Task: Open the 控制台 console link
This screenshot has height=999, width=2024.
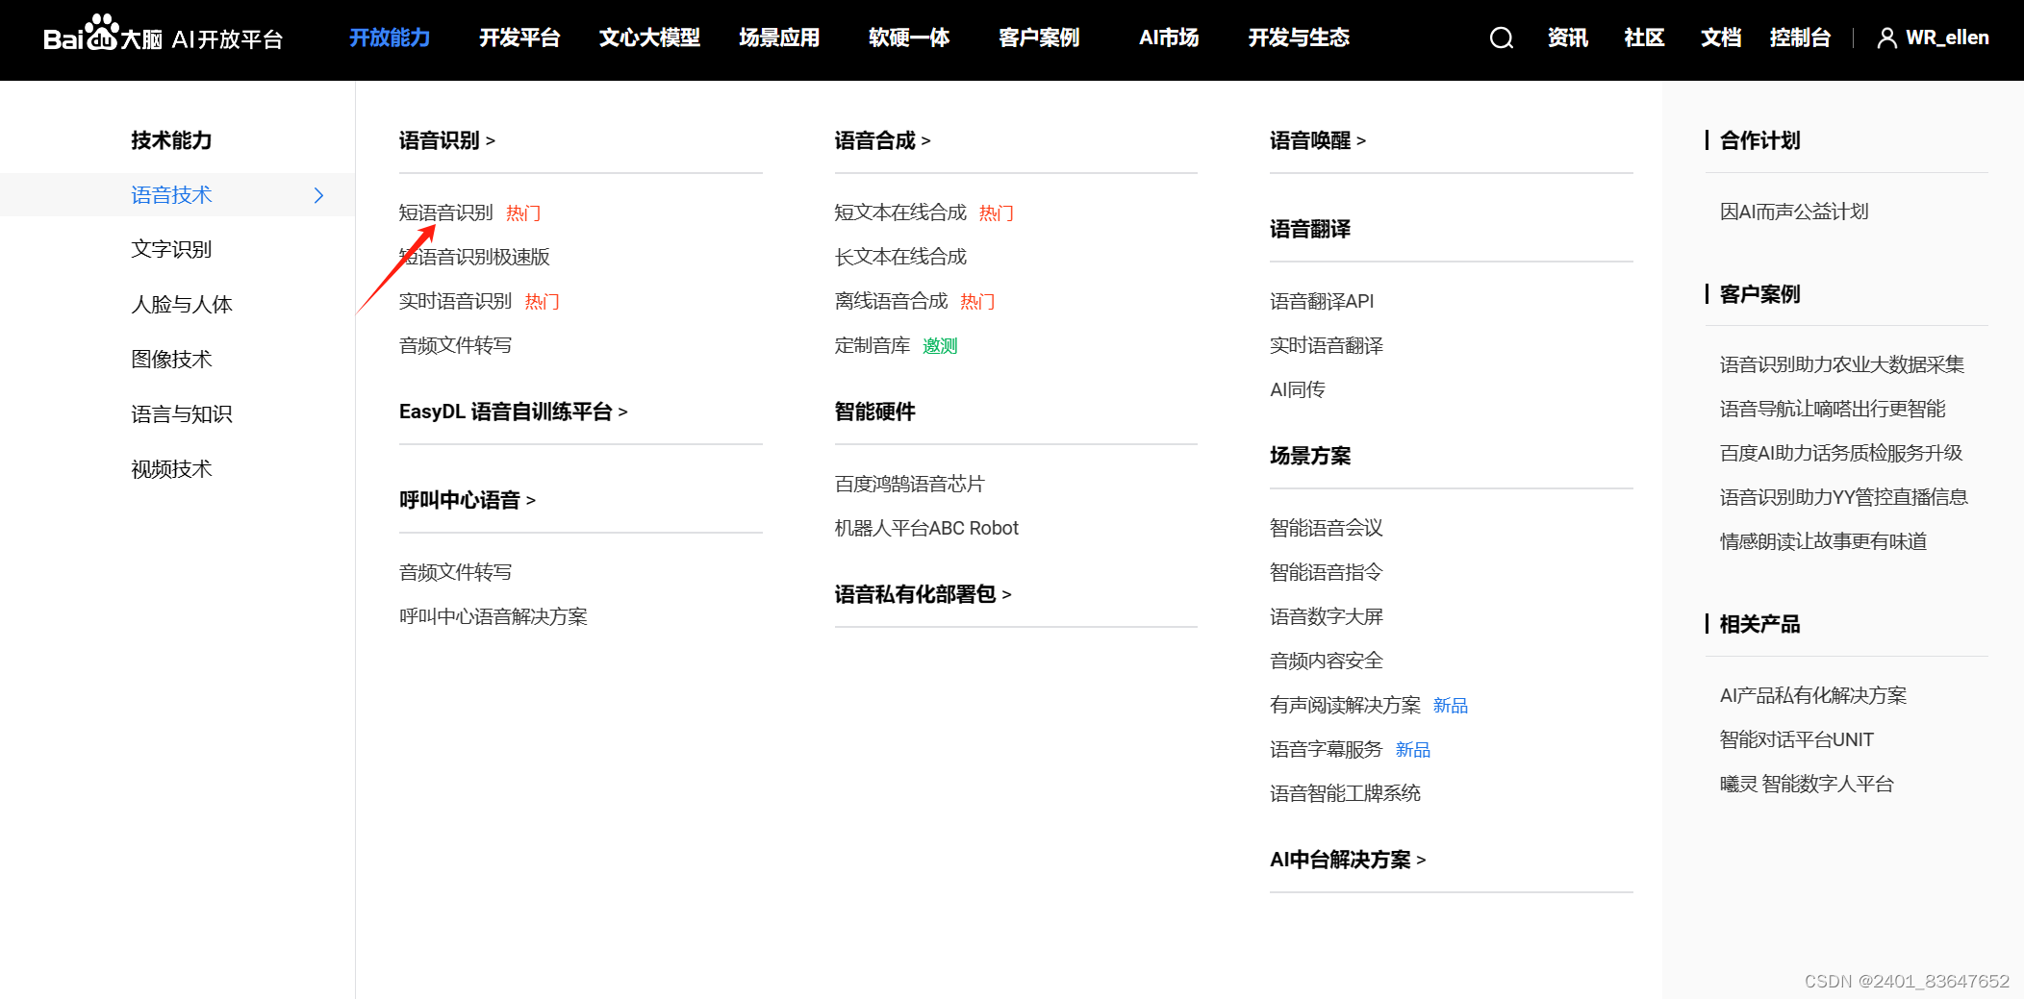Action: (1800, 37)
